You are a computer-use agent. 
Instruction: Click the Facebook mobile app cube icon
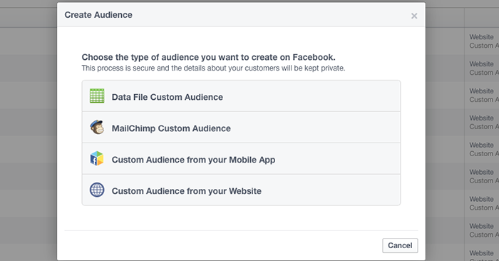[x=97, y=158]
